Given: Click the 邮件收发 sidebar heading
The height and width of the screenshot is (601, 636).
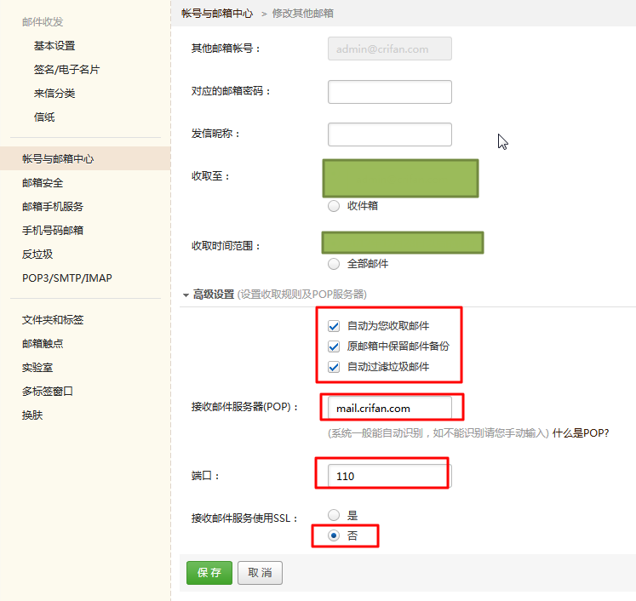Looking at the screenshot, I should coord(43,22).
